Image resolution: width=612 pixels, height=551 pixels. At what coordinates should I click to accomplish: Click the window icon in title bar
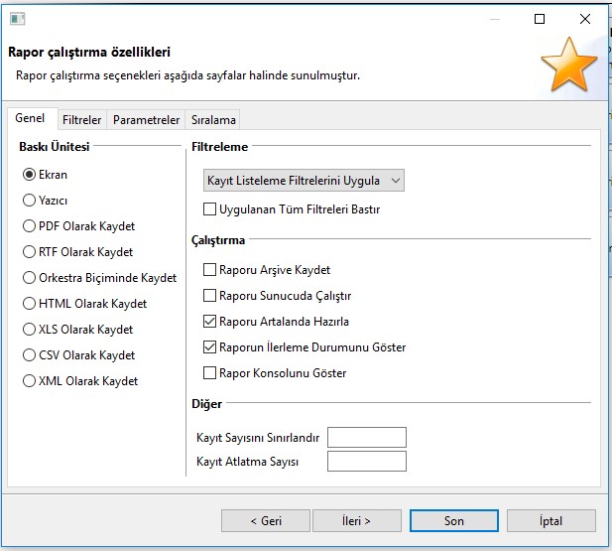click(19, 19)
